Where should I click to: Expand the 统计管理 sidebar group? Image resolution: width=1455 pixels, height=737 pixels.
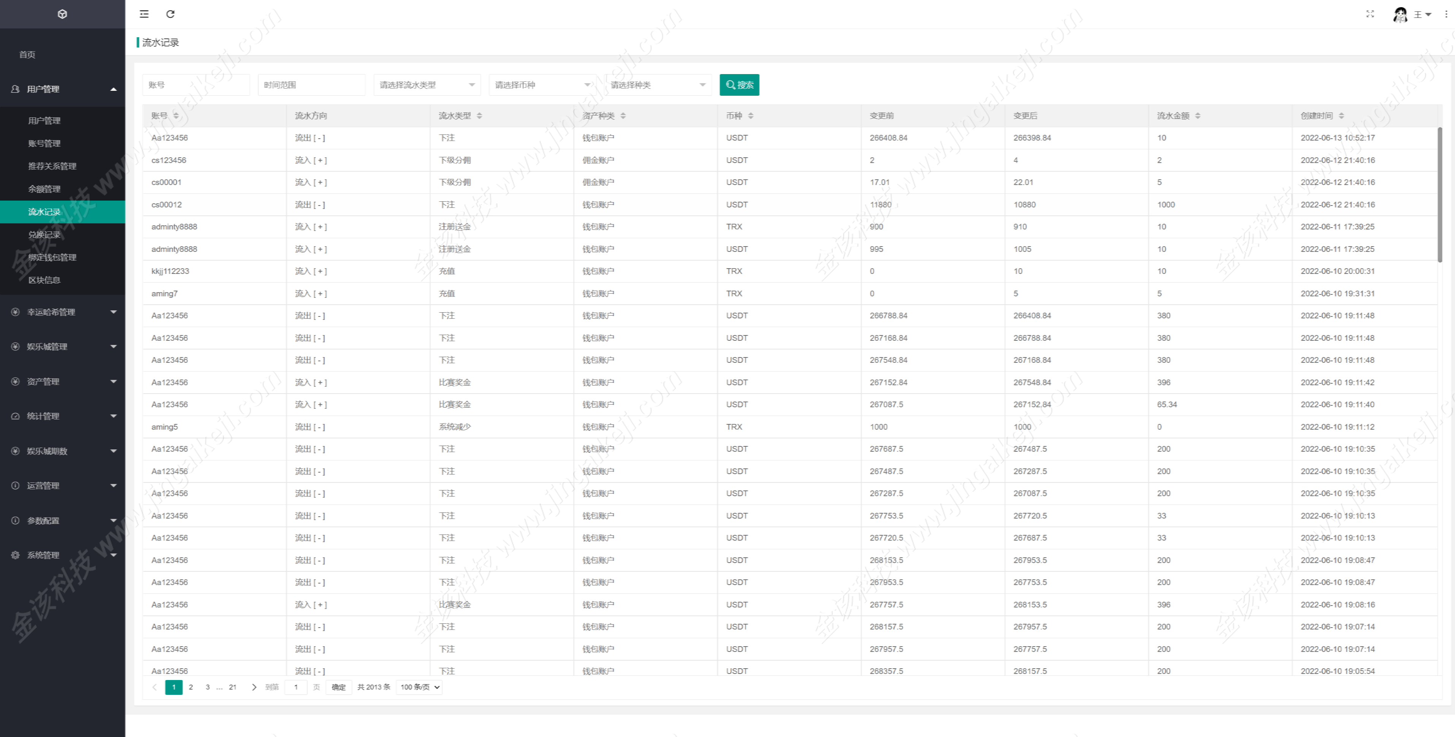point(114,416)
